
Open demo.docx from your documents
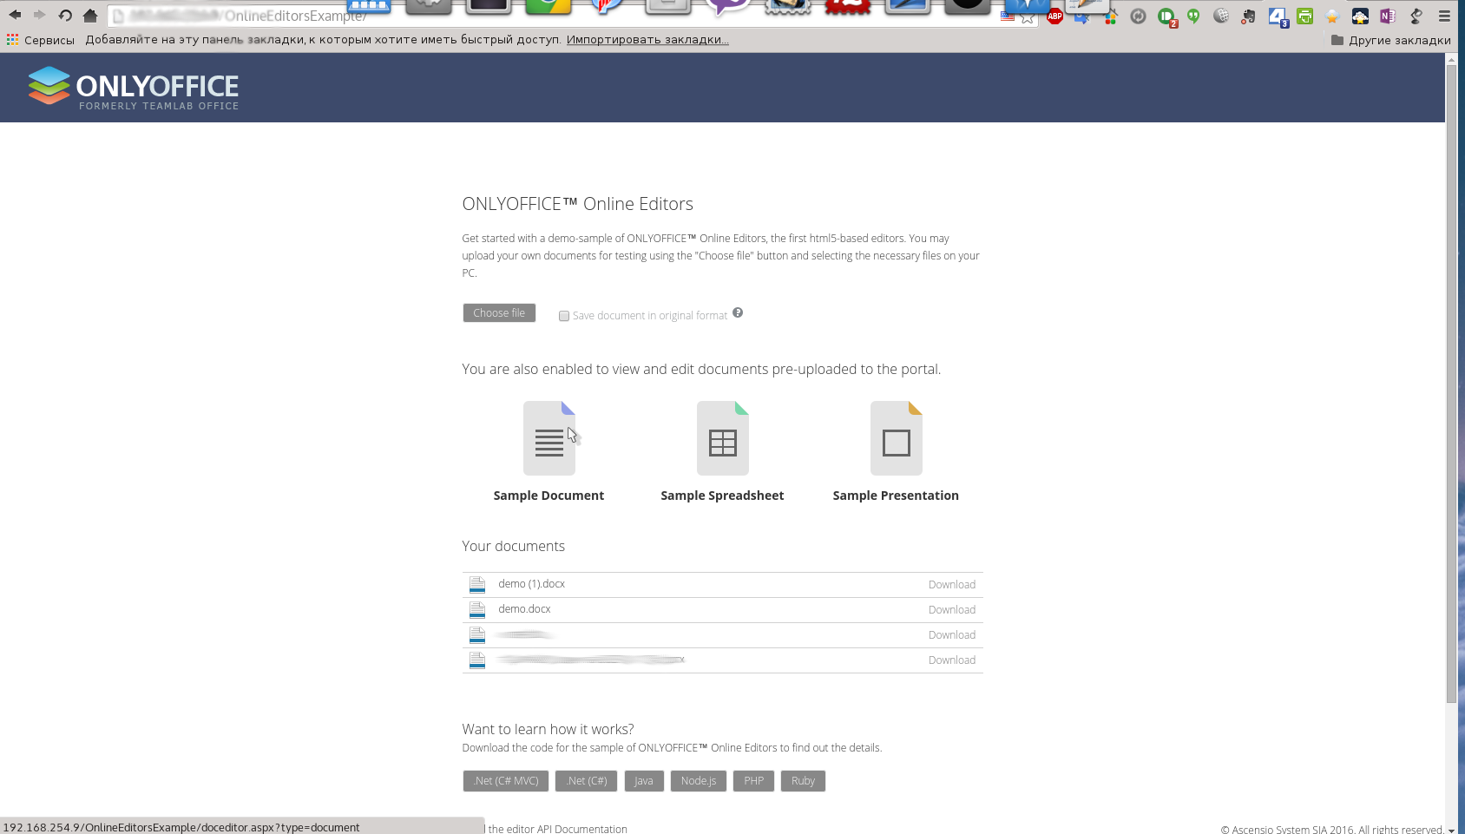click(x=524, y=609)
